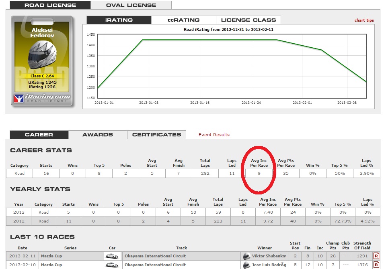The image size is (386, 269).
Task: Switch to the Certificates tab
Action: coord(157,135)
